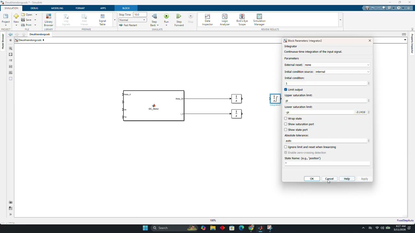Open the Property Inspector side panel
This screenshot has height=233, width=415.
tap(412, 43)
